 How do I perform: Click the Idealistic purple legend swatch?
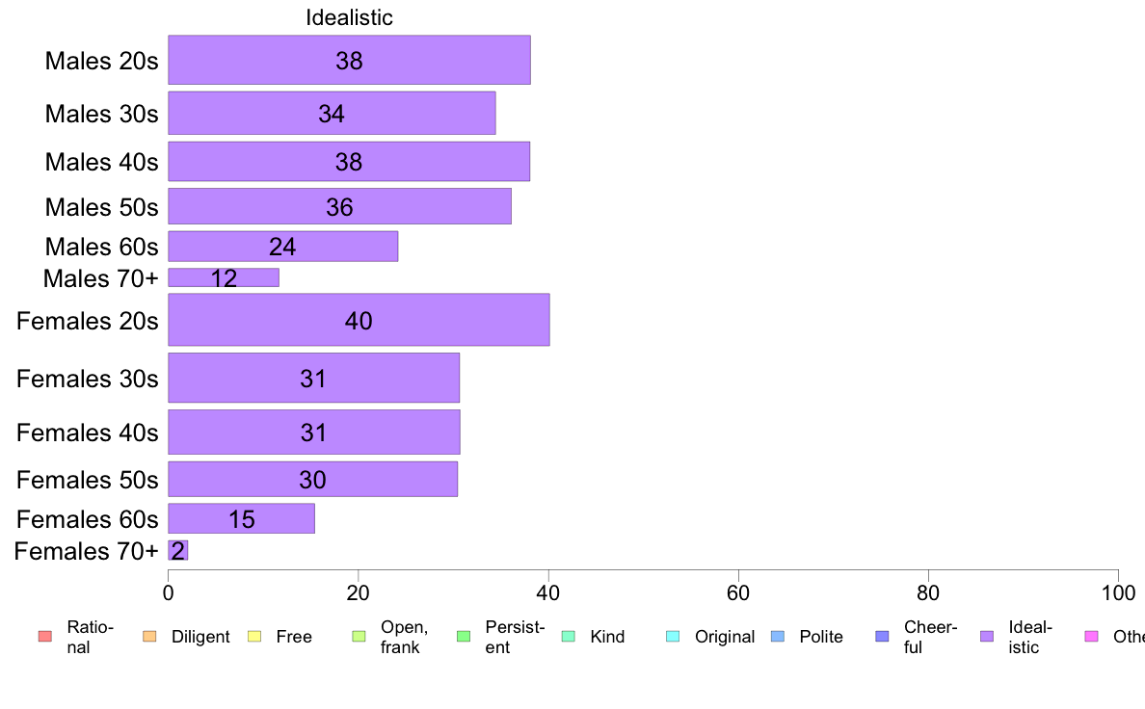[987, 637]
